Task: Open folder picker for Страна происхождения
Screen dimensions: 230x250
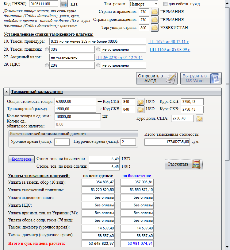Action: tap(155, 20)
